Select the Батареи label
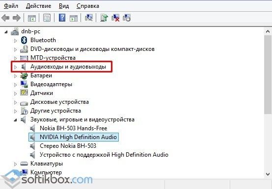Screen dimensions: 272x189 (41, 75)
